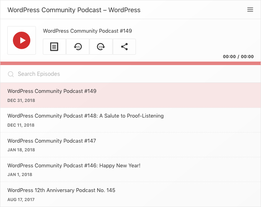Select WordPress Community Podcast #147 episode
This screenshot has height=207, width=261.
pyautogui.click(x=130, y=145)
